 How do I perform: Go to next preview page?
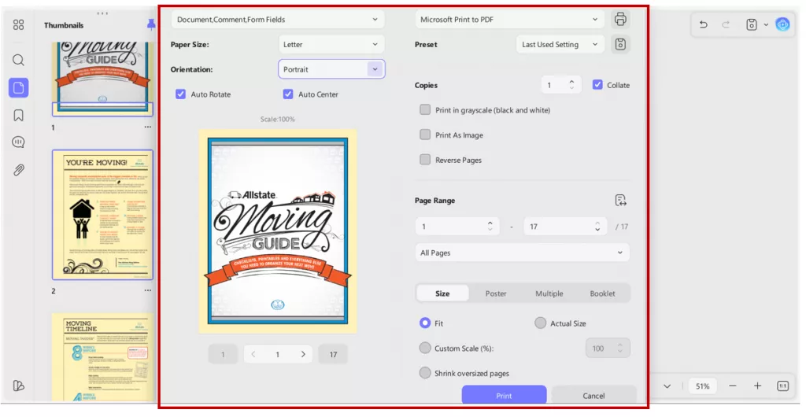303,354
